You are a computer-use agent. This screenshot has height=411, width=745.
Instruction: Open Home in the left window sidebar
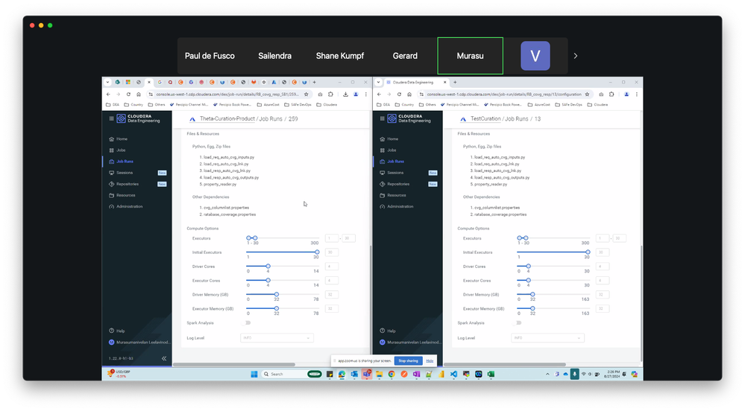pyautogui.click(x=122, y=139)
